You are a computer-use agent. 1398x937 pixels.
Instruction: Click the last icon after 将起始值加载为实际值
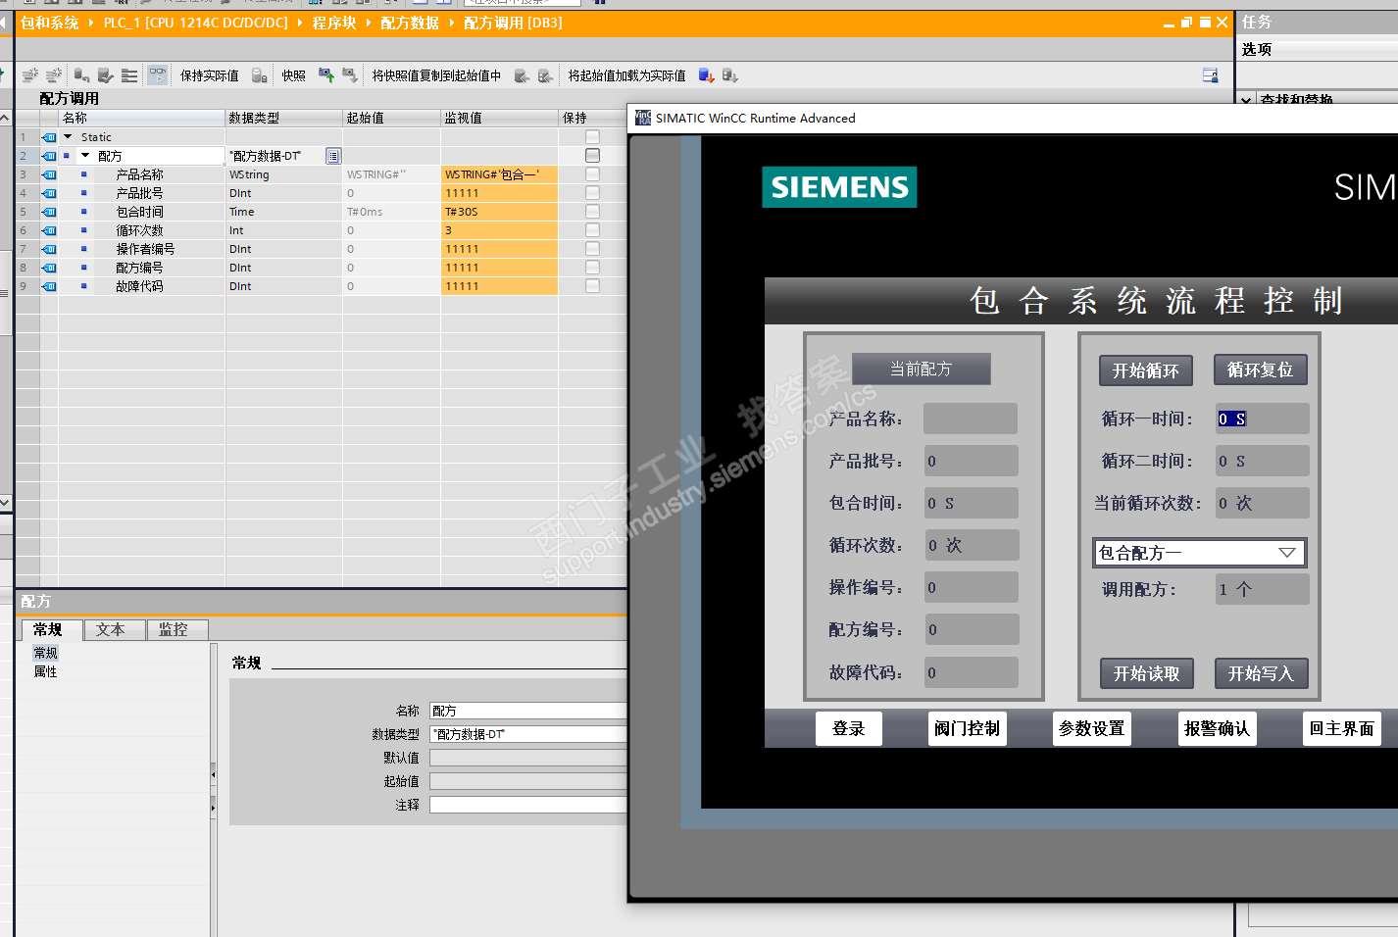(x=729, y=75)
